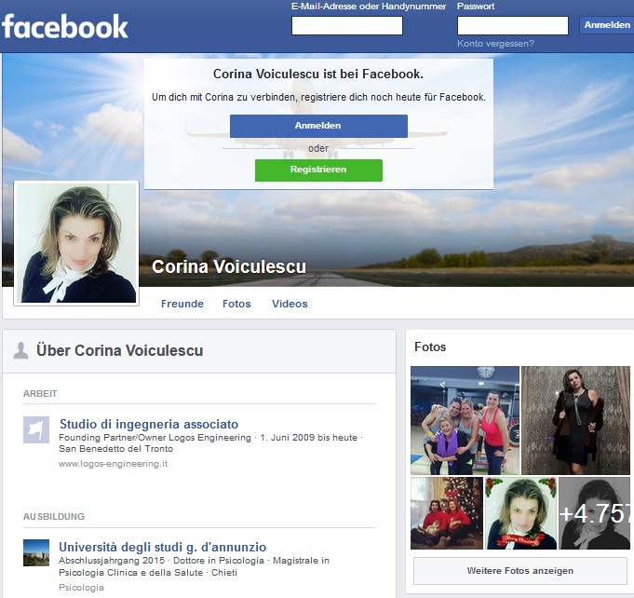Open the Studio di ingegneria associato link
The height and width of the screenshot is (598, 634).
pyautogui.click(x=149, y=424)
